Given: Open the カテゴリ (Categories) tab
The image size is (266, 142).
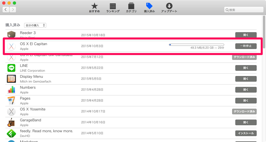Looking at the screenshot, I should 131,8.
